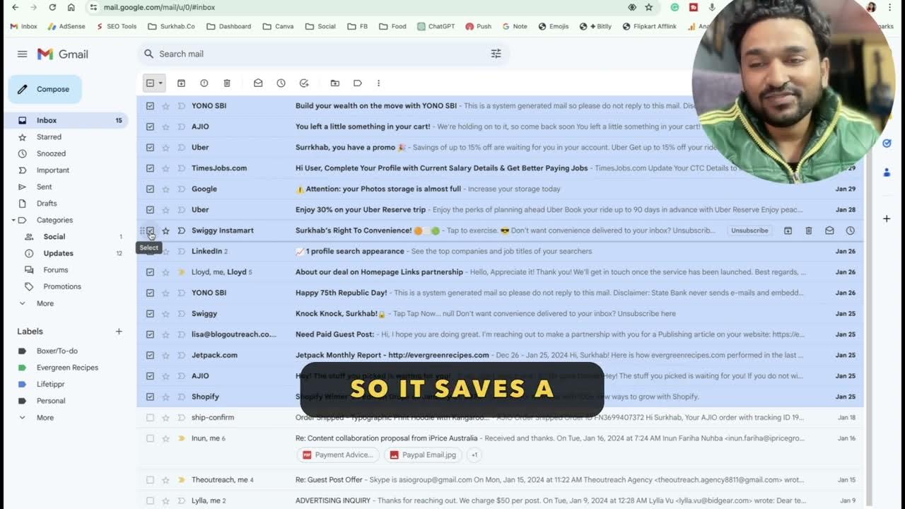Viewport: 905px width, 509px height.
Task: Select the Theoutreach, me email checkbox
Action: tap(150, 480)
